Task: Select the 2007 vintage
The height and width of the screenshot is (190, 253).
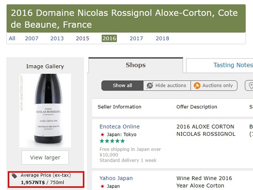Action: coord(32,38)
